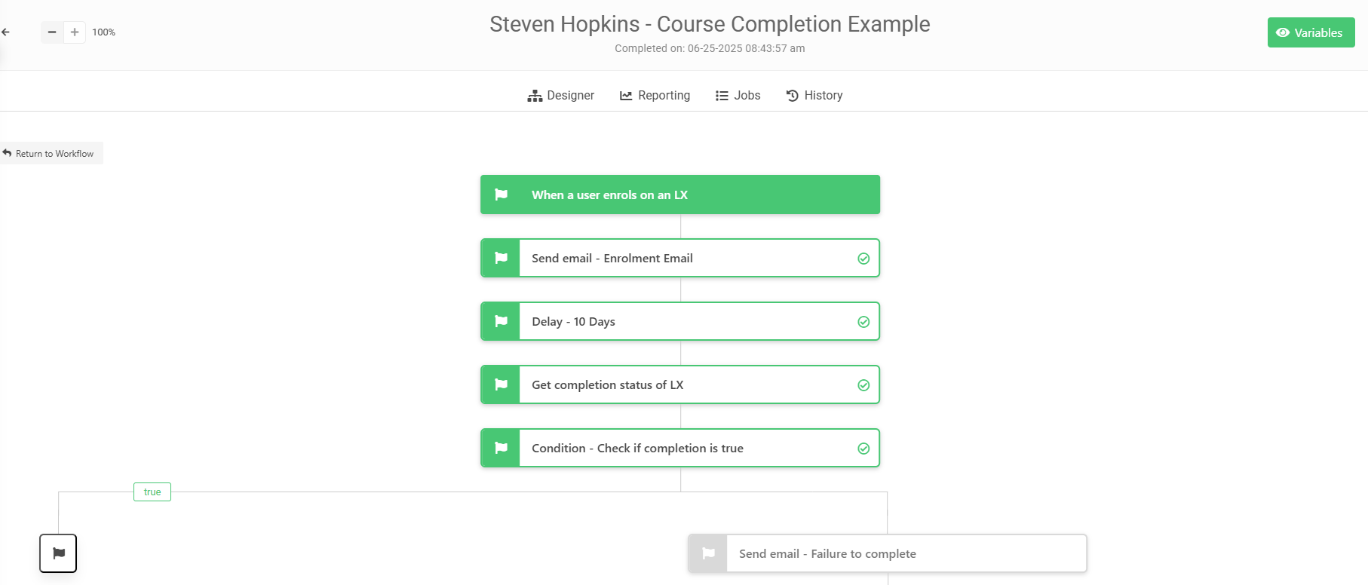The height and width of the screenshot is (585, 1368).
Task: Open the Jobs tab
Action: pos(738,96)
